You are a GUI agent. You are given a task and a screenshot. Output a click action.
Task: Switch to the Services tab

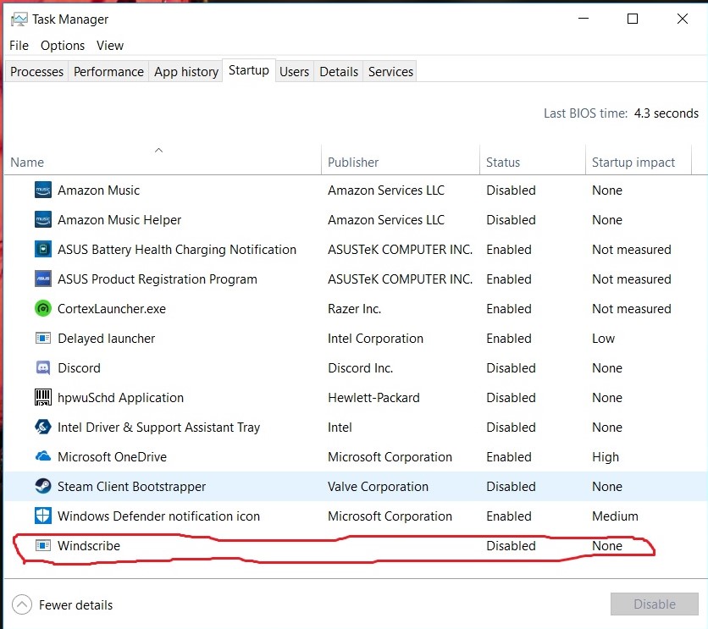tap(390, 72)
